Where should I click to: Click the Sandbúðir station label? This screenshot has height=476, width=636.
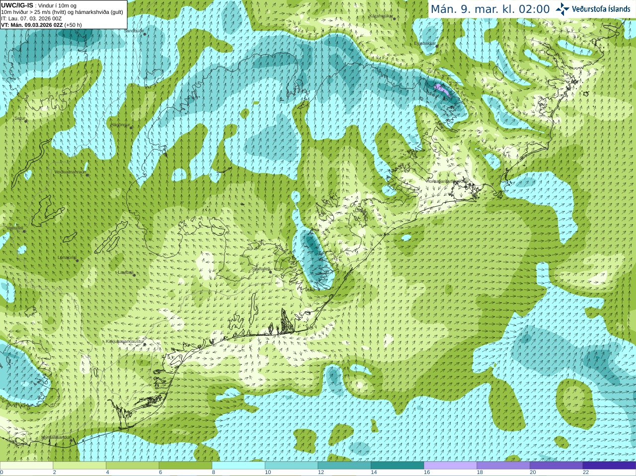(x=134, y=31)
